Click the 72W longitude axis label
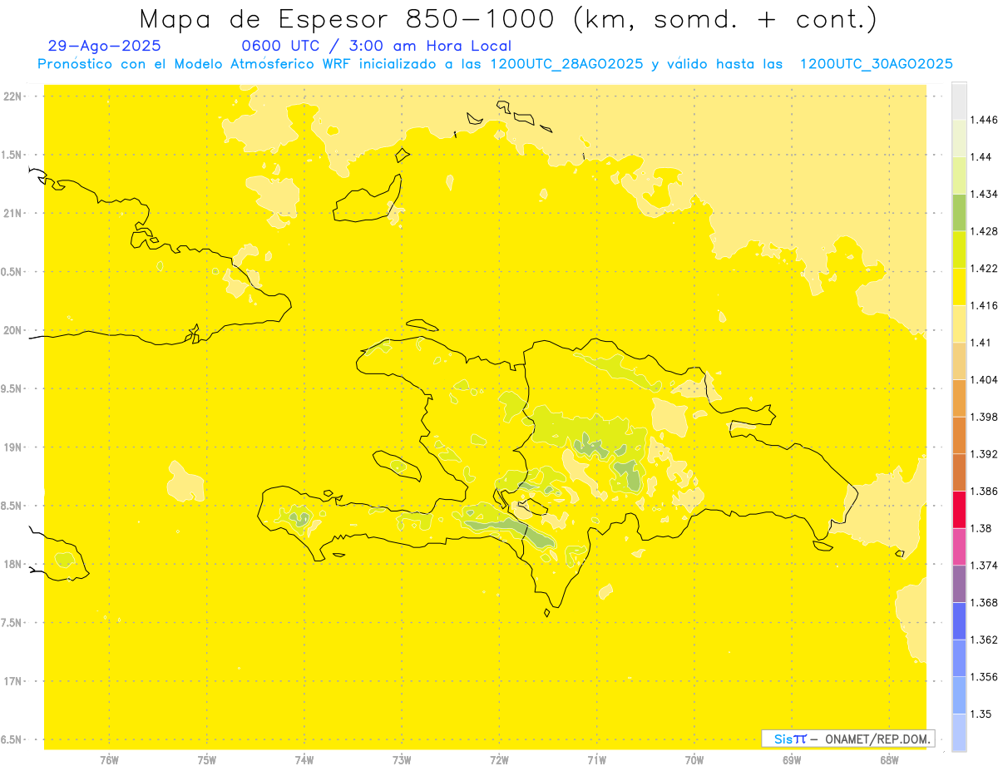998x771 pixels. pyautogui.click(x=499, y=759)
